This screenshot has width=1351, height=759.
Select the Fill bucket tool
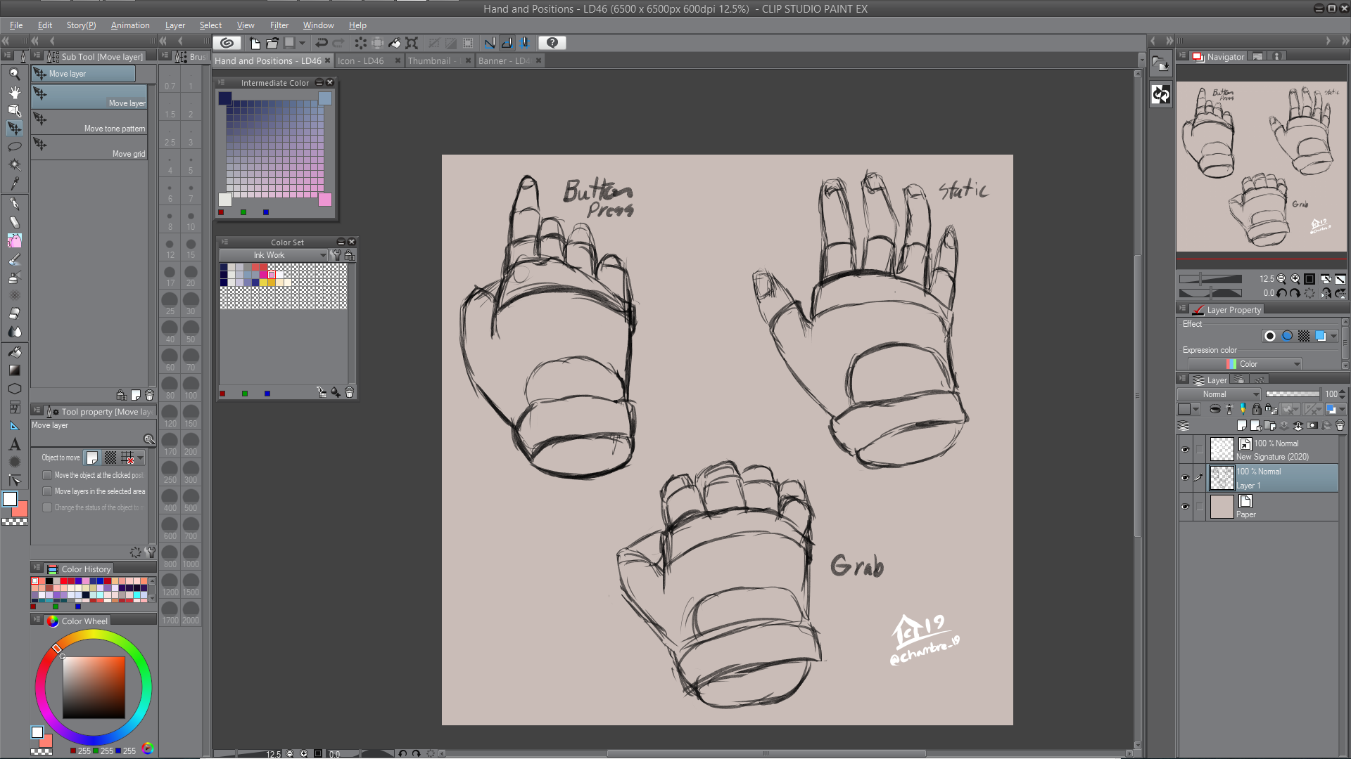click(14, 351)
